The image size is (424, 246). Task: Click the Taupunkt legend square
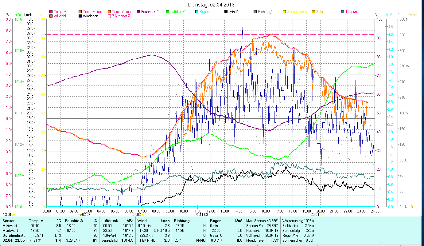click(343, 12)
